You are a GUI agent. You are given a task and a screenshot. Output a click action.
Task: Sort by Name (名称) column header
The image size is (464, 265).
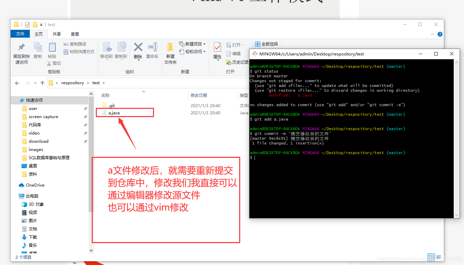pyautogui.click(x=105, y=95)
